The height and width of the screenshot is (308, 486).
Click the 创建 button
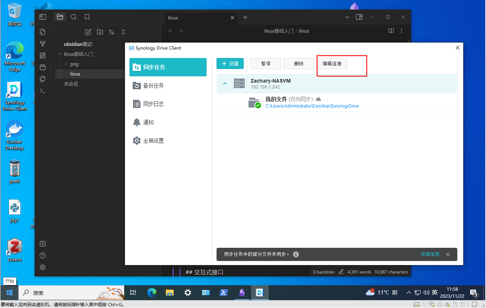pos(230,64)
